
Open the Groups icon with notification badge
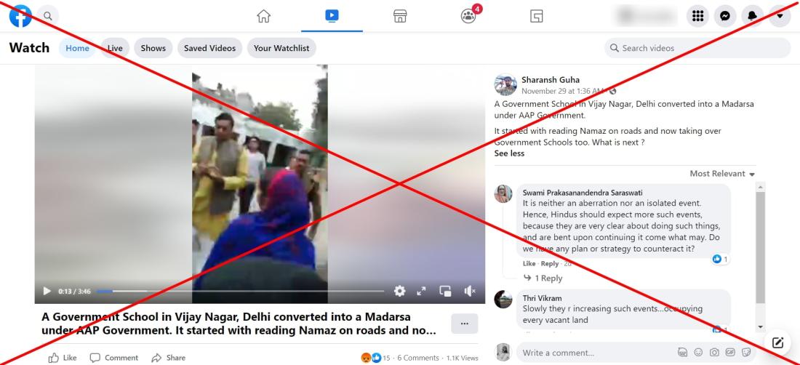[x=468, y=16]
